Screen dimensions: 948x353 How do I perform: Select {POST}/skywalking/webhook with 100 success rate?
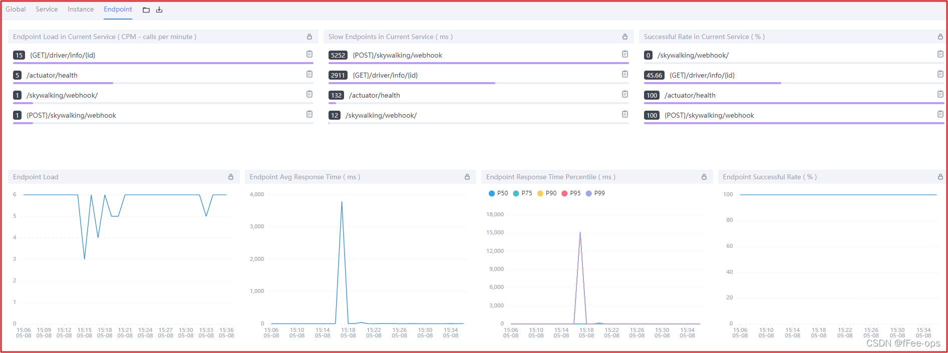[x=709, y=115]
